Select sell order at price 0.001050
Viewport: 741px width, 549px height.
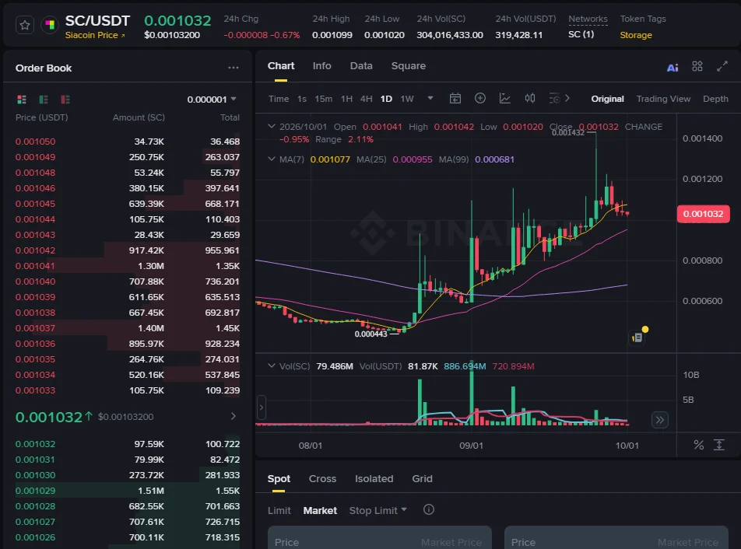[127, 142]
